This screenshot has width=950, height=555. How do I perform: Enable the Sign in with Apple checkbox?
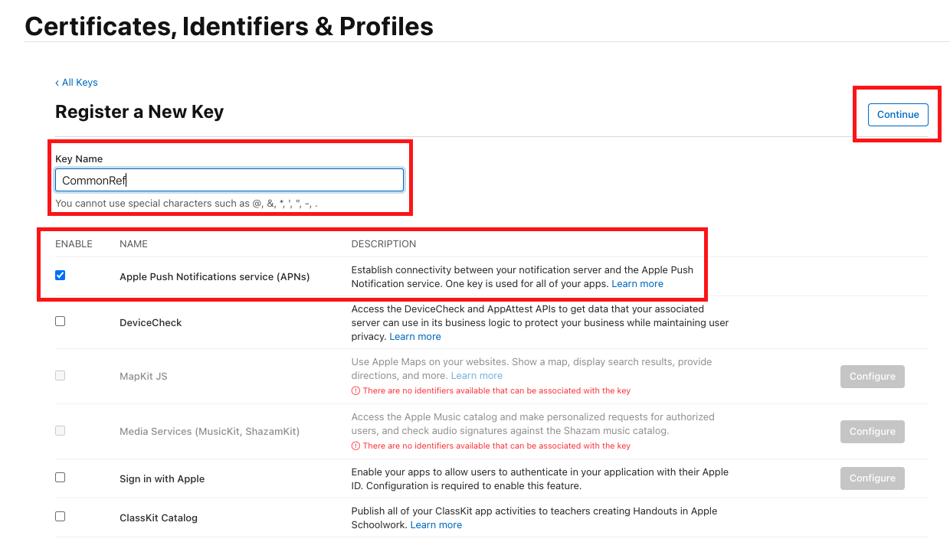[61, 478]
